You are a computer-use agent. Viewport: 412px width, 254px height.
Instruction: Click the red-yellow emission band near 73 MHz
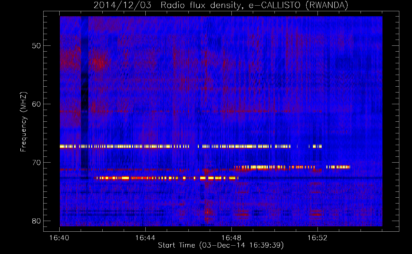166,178
